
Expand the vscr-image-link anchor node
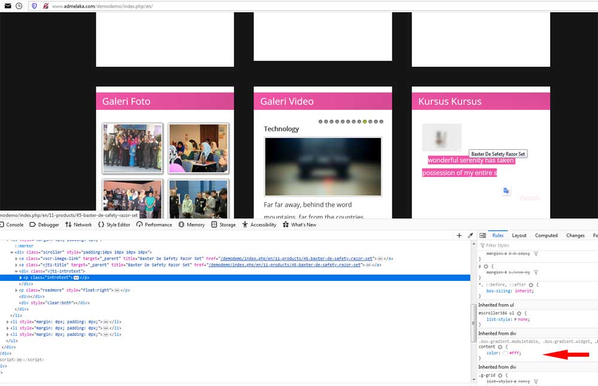[x=16, y=259]
